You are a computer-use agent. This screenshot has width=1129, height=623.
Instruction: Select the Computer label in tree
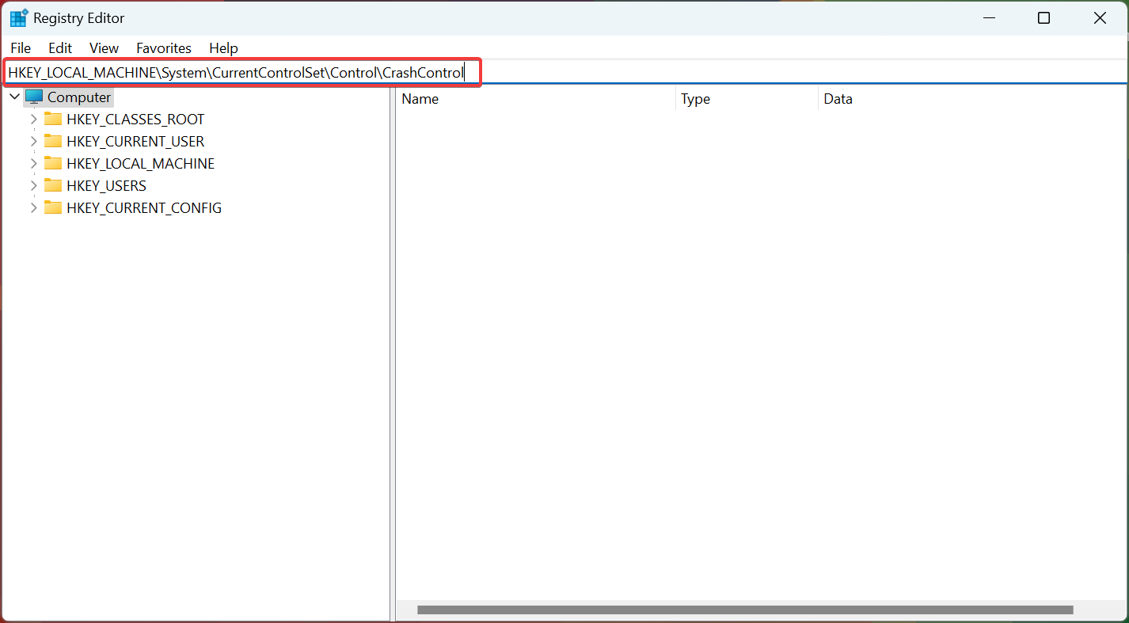coord(79,97)
